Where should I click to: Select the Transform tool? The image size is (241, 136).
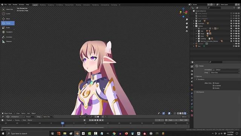[x=8, y=32]
